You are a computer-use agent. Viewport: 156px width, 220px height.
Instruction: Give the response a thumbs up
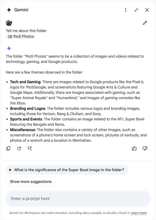pos(134,148)
